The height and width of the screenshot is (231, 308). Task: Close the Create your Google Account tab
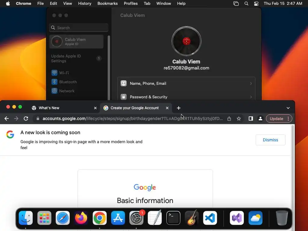[167, 108]
